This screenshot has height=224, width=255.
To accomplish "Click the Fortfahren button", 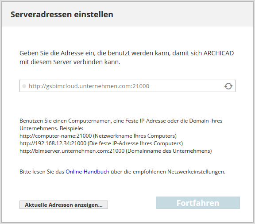I will [x=198, y=203].
